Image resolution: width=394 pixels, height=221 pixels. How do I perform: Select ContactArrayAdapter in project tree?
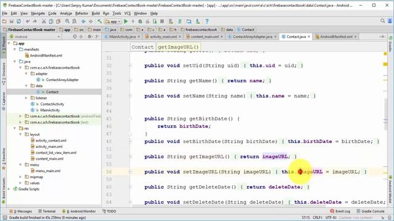coord(62,80)
